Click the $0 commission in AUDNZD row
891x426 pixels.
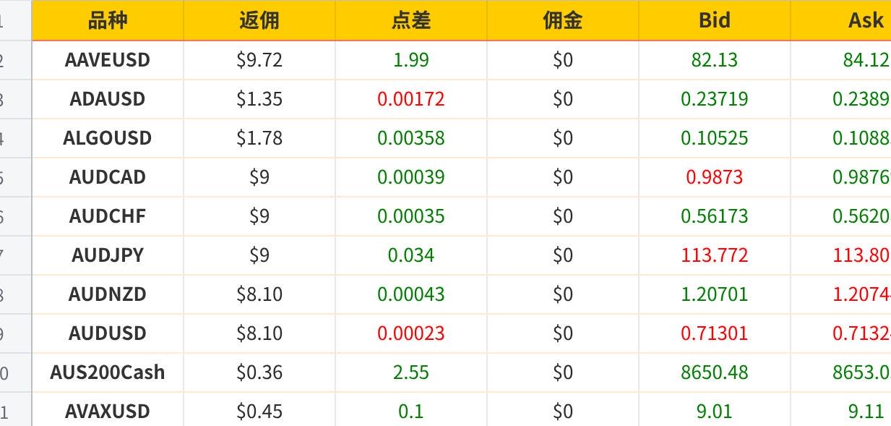click(563, 294)
